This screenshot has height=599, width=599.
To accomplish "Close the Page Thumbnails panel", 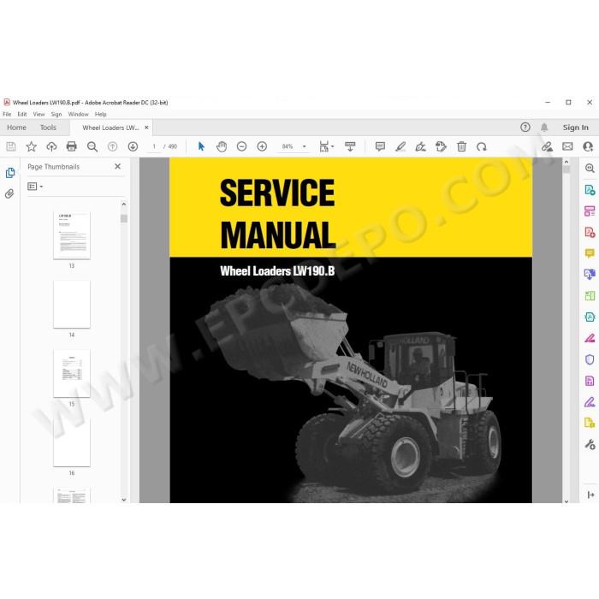I will pyautogui.click(x=118, y=166).
